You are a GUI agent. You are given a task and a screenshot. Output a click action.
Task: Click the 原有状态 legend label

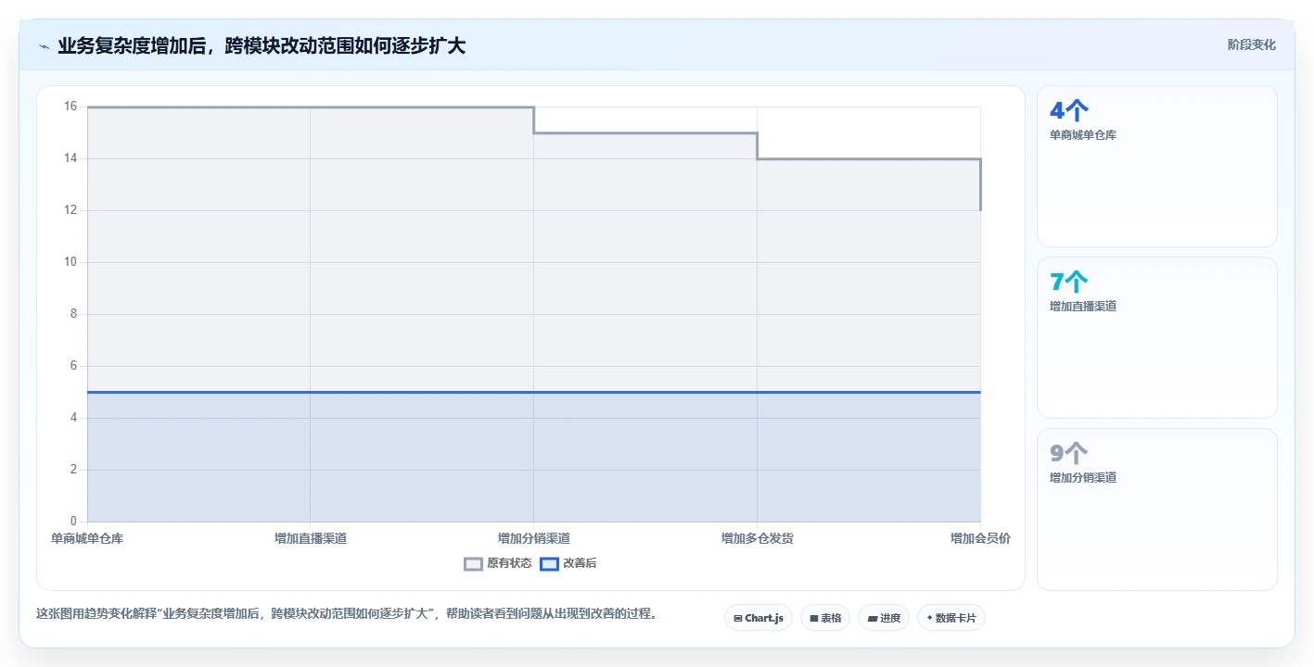[509, 563]
